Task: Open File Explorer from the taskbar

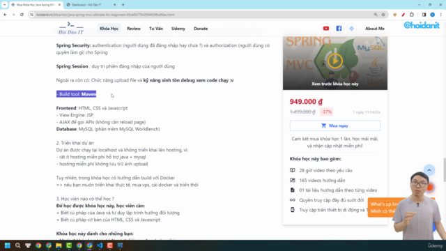Action: (x=59, y=245)
